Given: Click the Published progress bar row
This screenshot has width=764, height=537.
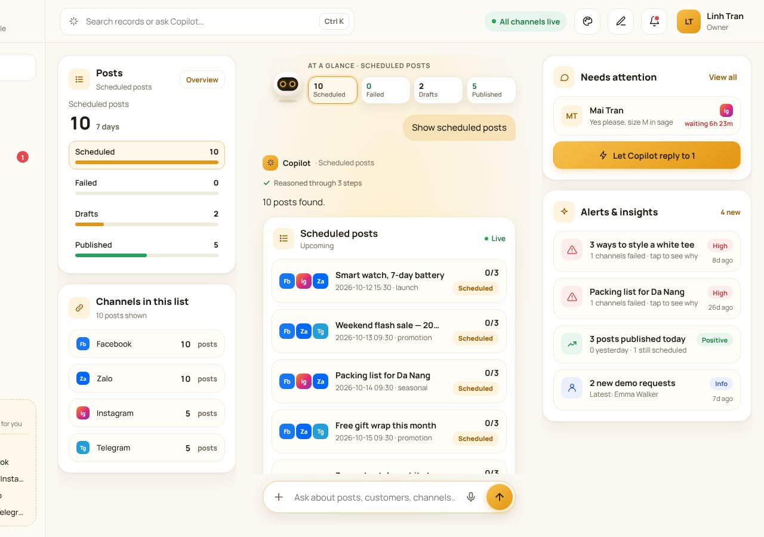Looking at the screenshot, I should 147,249.
